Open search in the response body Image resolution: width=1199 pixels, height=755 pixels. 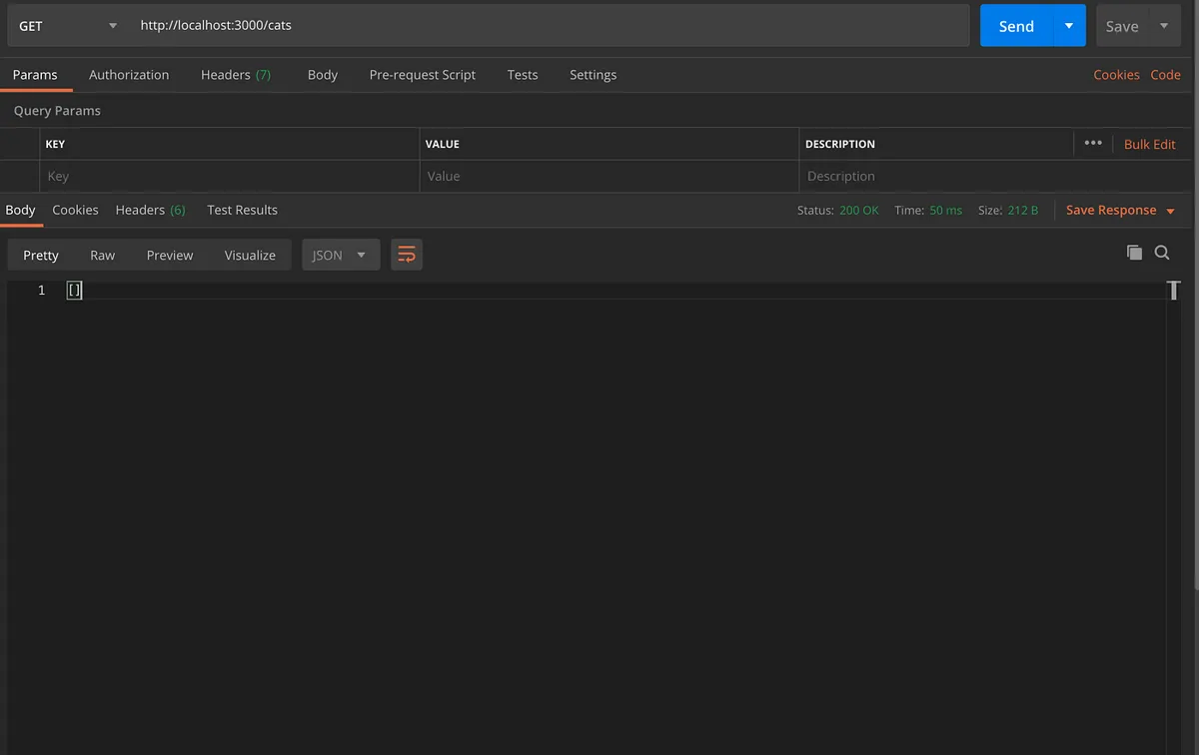tap(1162, 253)
